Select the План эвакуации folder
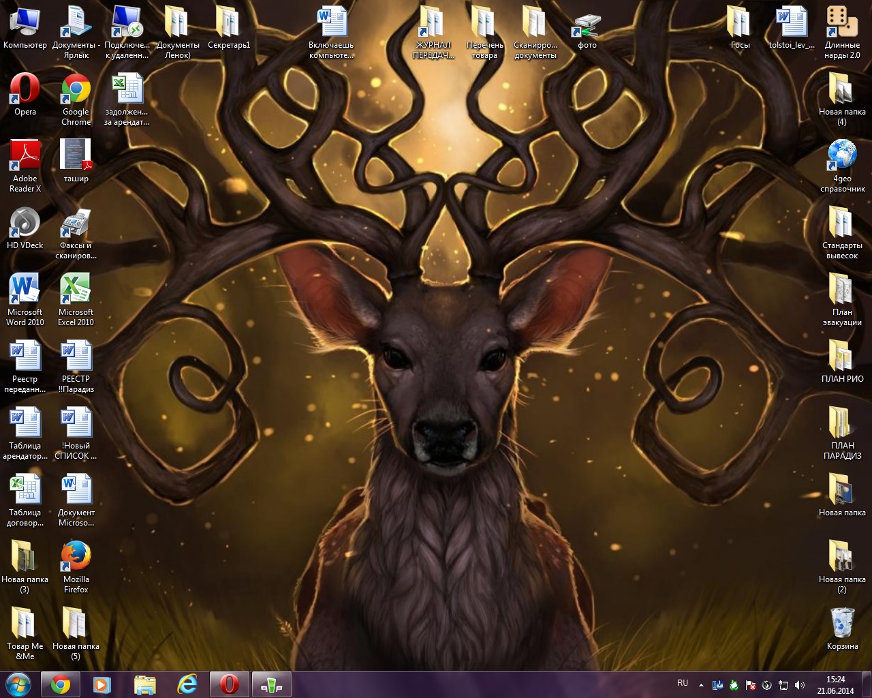This screenshot has width=872, height=698. [842, 299]
